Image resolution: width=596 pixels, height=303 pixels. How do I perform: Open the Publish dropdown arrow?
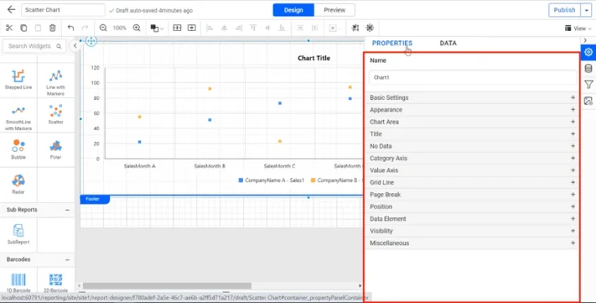[587, 10]
